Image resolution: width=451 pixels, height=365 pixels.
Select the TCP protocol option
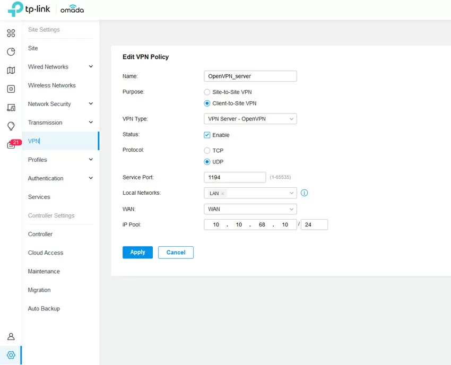207,151
